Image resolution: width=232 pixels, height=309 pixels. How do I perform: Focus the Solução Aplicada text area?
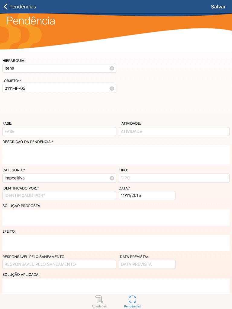click(116, 286)
